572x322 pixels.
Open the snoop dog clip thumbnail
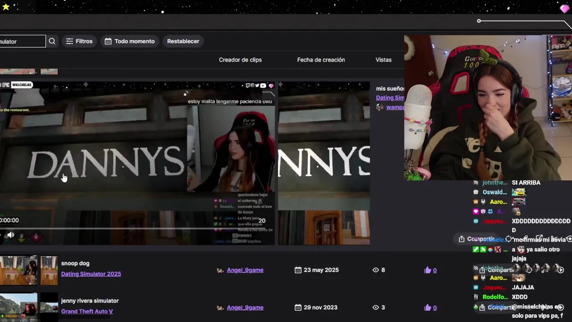[x=18, y=270]
